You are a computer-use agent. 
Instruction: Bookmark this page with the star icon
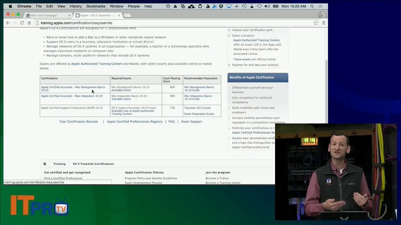(x=316, y=23)
